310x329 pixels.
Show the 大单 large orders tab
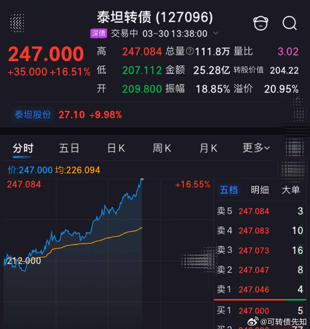tap(291, 190)
